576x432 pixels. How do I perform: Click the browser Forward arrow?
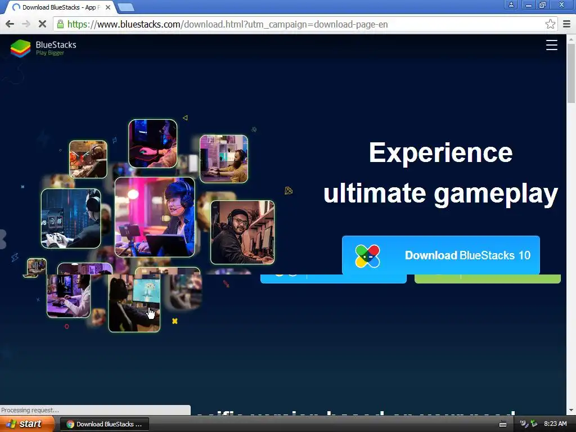click(x=26, y=24)
